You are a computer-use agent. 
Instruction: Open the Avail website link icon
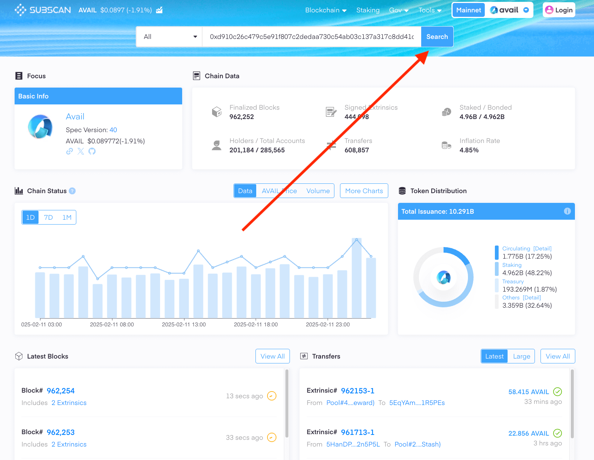point(70,151)
